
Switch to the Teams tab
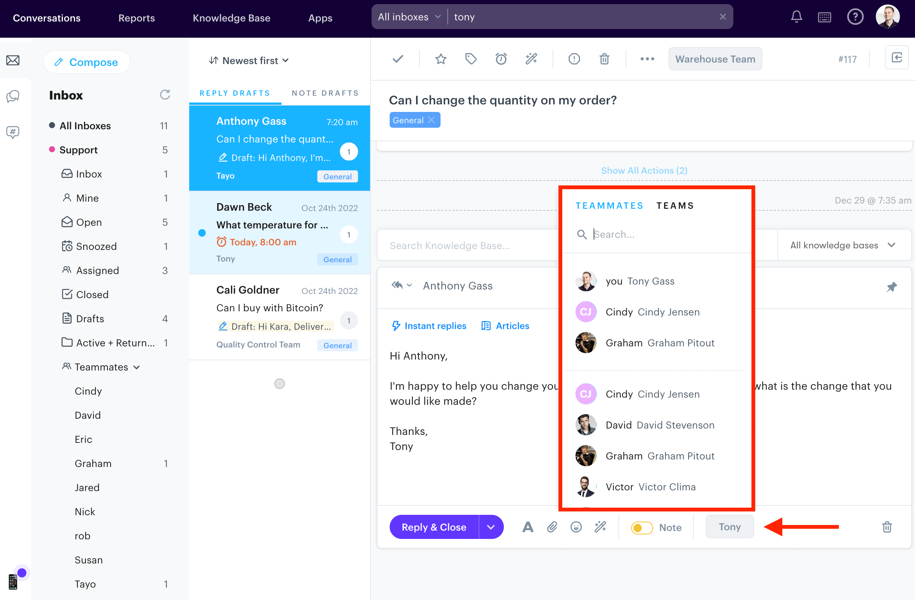pyautogui.click(x=675, y=206)
